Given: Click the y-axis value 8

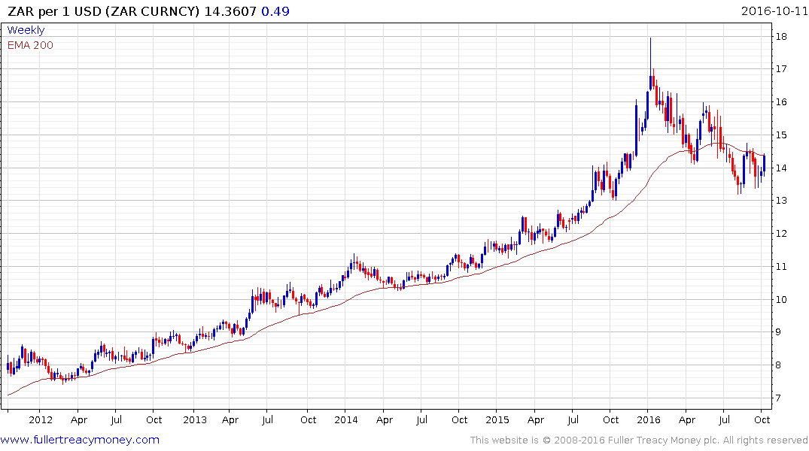Looking at the screenshot, I should (778, 365).
